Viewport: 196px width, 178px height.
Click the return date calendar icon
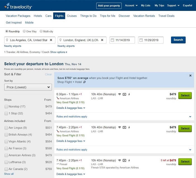(x=141, y=40)
